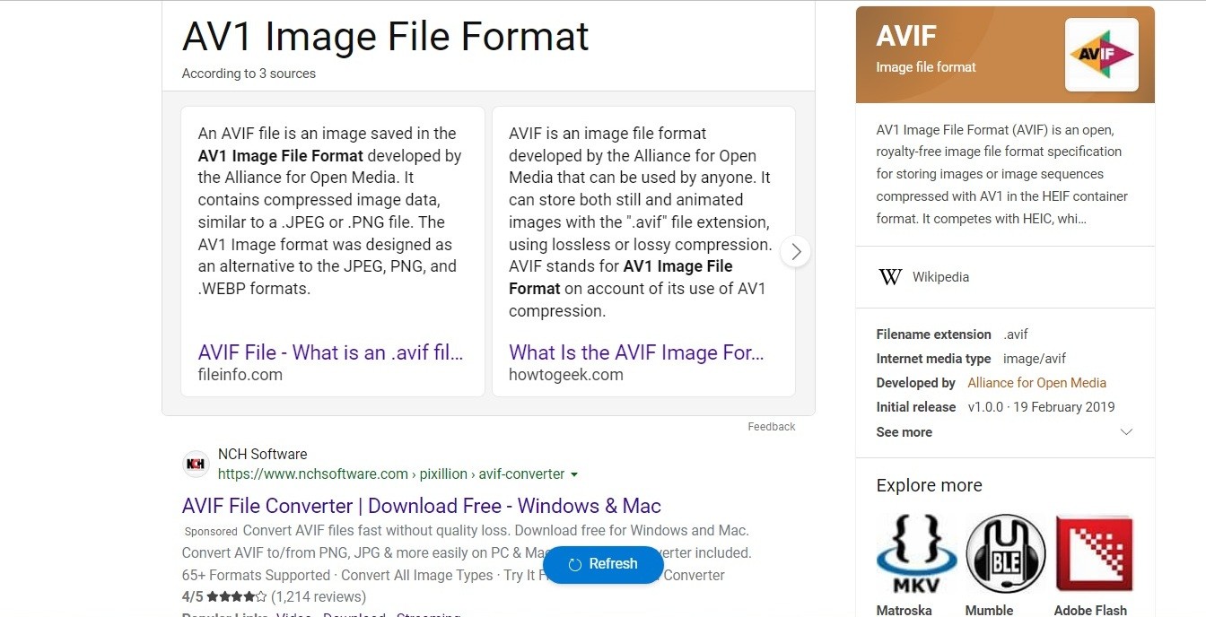This screenshot has height=617, width=1206.
Task: Click the 'image/avif' media type value
Action: coord(1035,359)
